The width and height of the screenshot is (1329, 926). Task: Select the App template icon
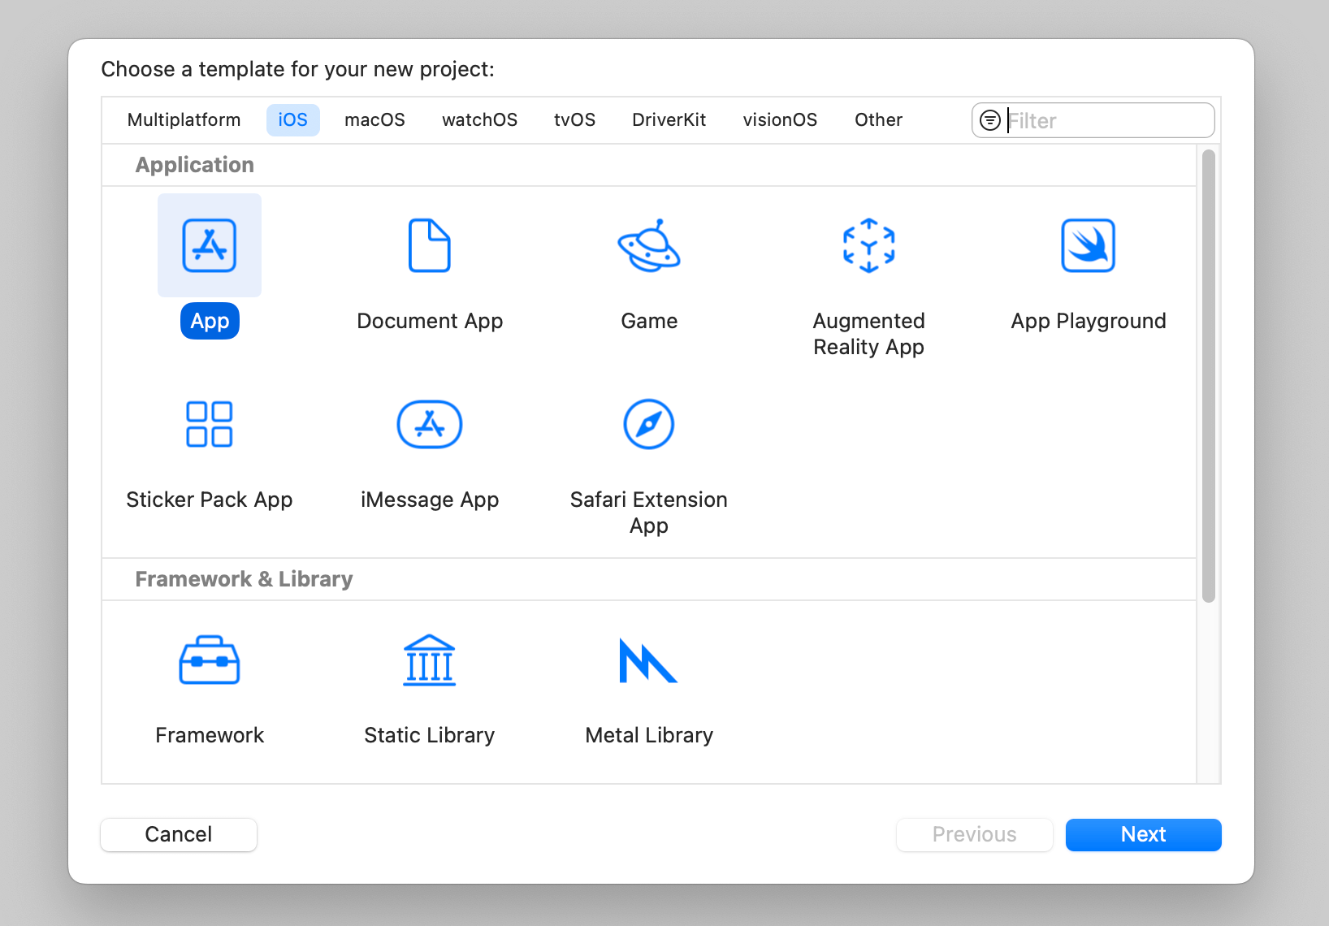pos(210,245)
